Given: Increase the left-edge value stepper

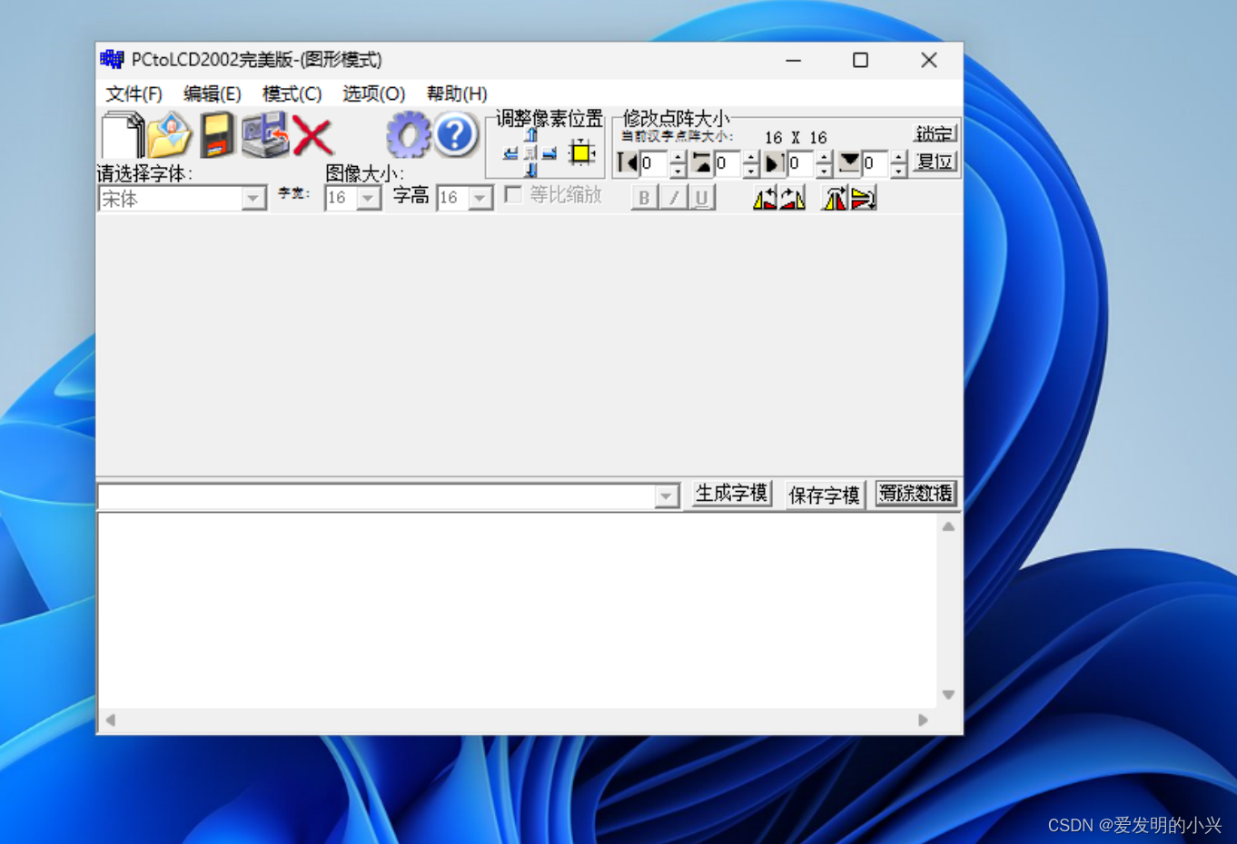Looking at the screenshot, I should pos(678,158).
